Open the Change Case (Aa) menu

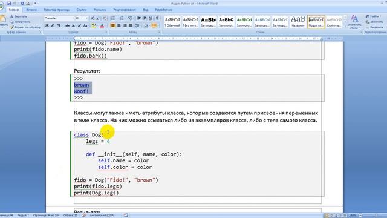(86, 25)
